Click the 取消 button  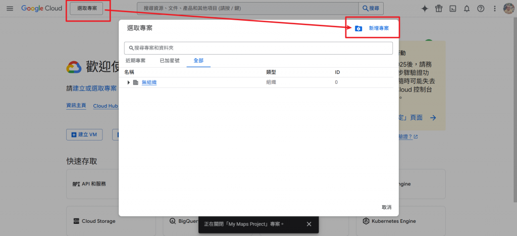point(387,207)
